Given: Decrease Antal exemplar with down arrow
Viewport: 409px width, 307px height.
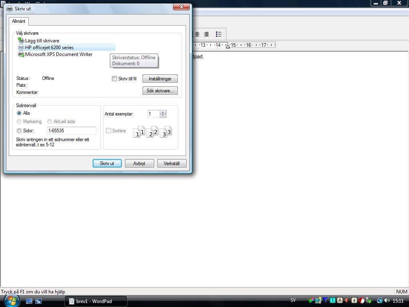Looking at the screenshot, I should (163, 116).
